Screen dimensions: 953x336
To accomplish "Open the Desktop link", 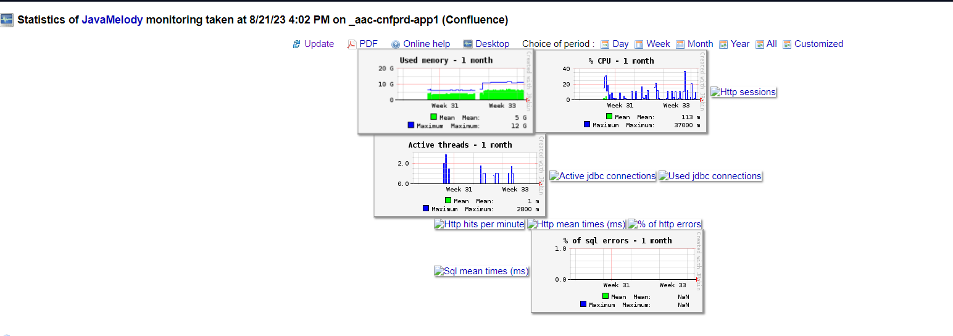I will click(493, 44).
